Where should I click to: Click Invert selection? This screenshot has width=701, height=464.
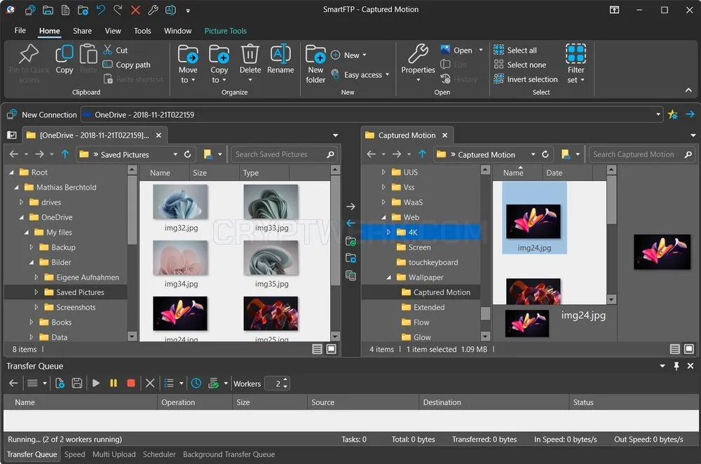[526, 80]
